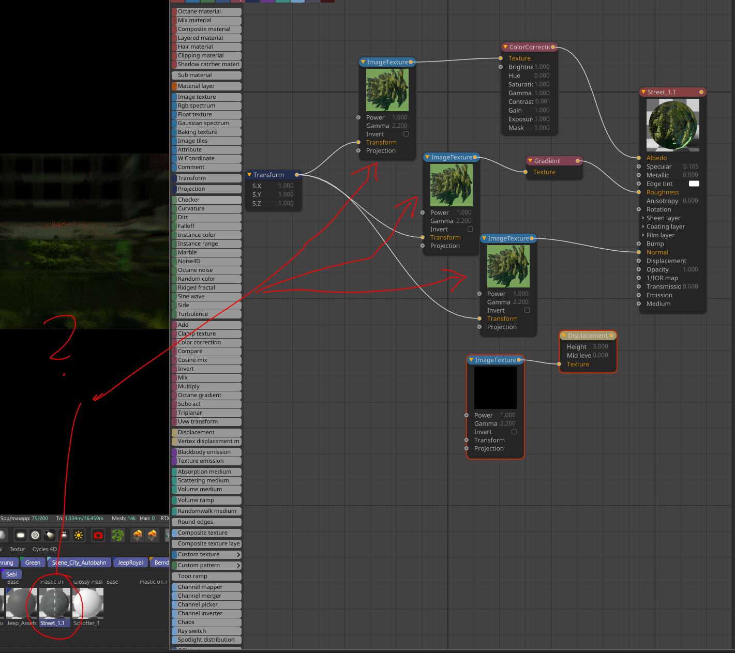The height and width of the screenshot is (653, 735).
Task: Select the Green material layer tab
Action: pos(33,563)
